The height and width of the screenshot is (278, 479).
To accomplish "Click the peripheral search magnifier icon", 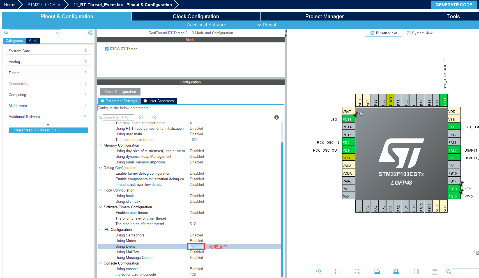I will point(6,33).
